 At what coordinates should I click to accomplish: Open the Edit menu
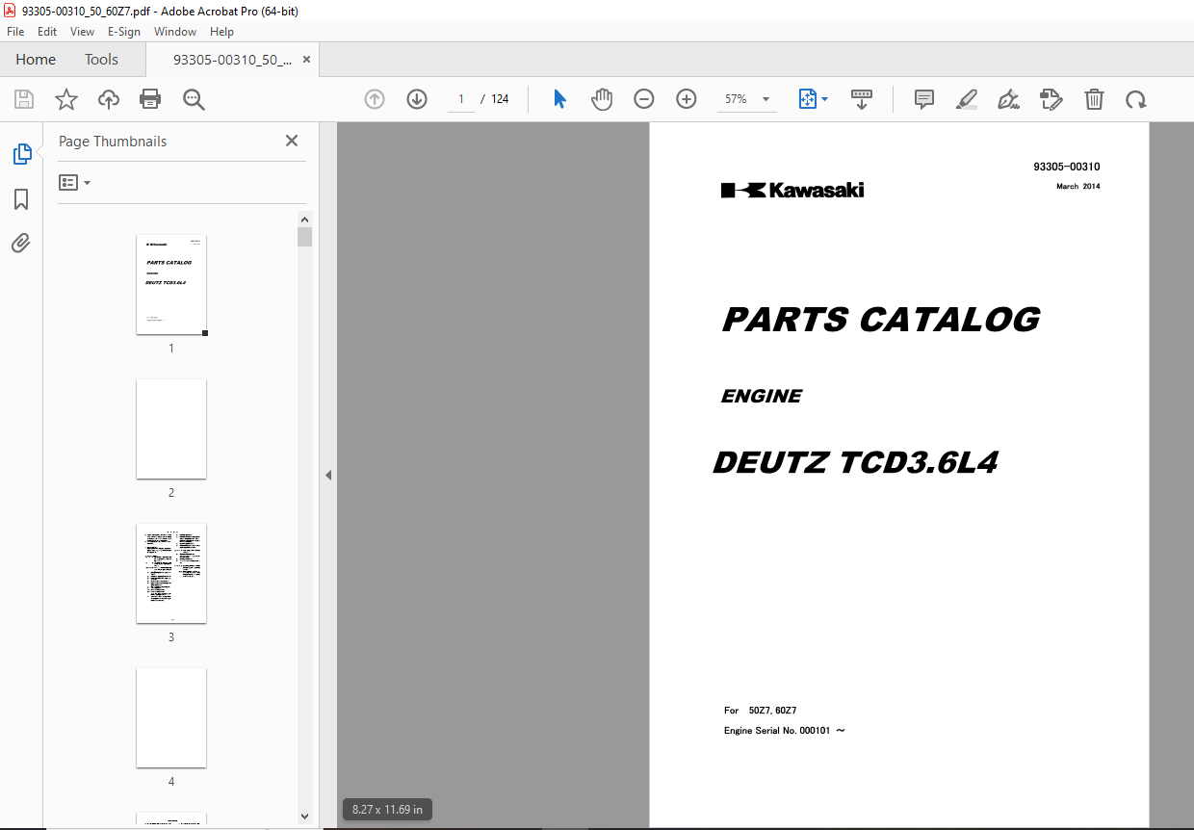point(47,32)
